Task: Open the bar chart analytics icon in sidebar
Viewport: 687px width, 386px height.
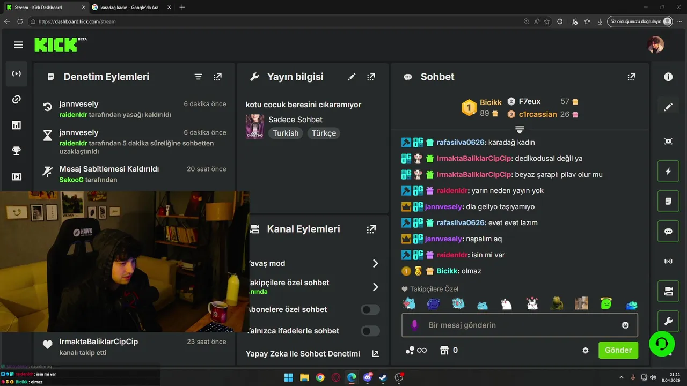Action: pyautogui.click(x=17, y=125)
